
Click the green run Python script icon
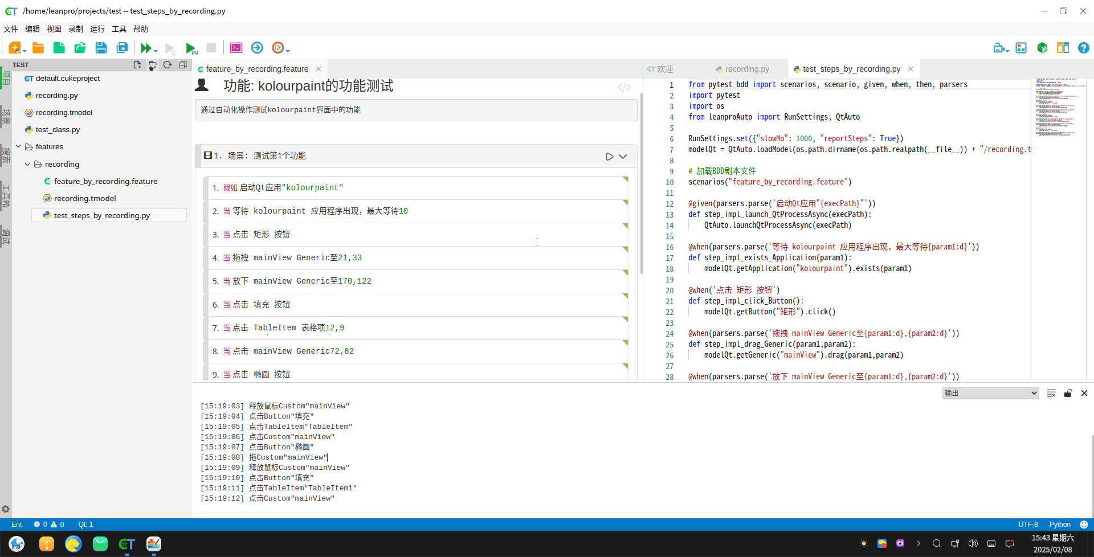pyautogui.click(x=191, y=48)
